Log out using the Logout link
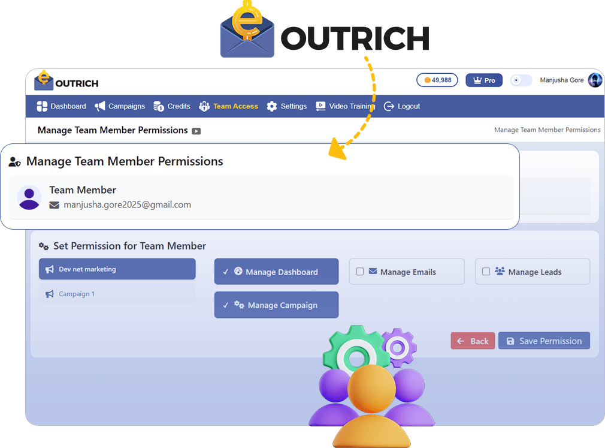This screenshot has width=605, height=448. pos(402,107)
